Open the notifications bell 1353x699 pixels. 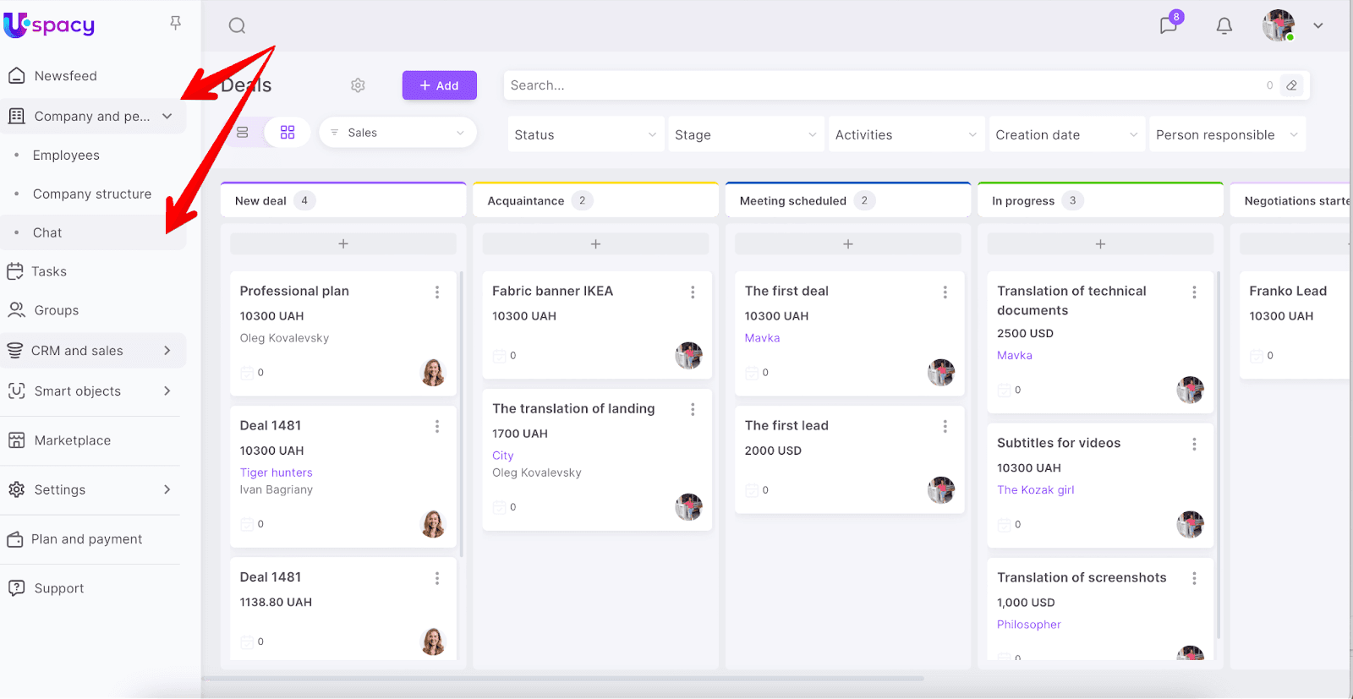[x=1224, y=26]
